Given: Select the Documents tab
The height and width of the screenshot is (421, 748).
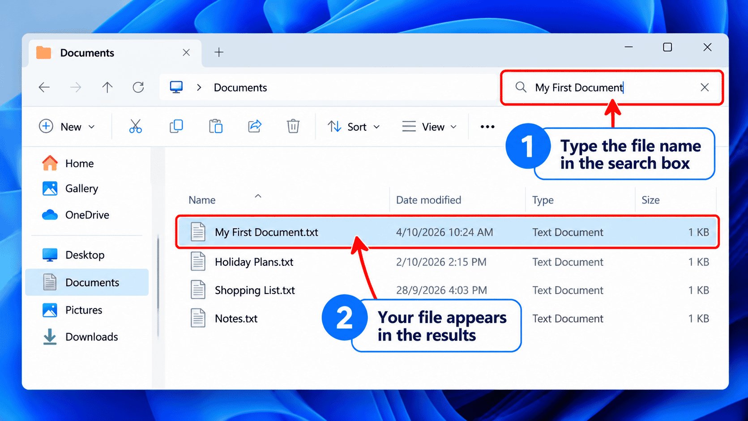Looking at the screenshot, I should coord(115,53).
